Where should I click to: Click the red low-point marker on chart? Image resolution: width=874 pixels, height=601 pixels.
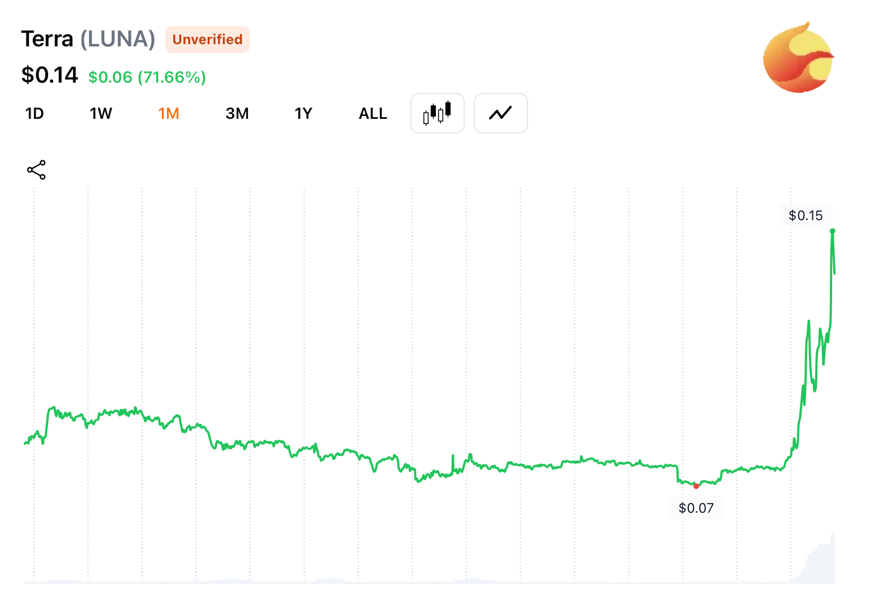click(696, 486)
